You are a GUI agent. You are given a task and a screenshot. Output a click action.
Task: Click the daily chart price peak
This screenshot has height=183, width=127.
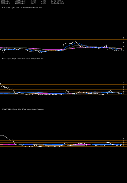point(75,41)
